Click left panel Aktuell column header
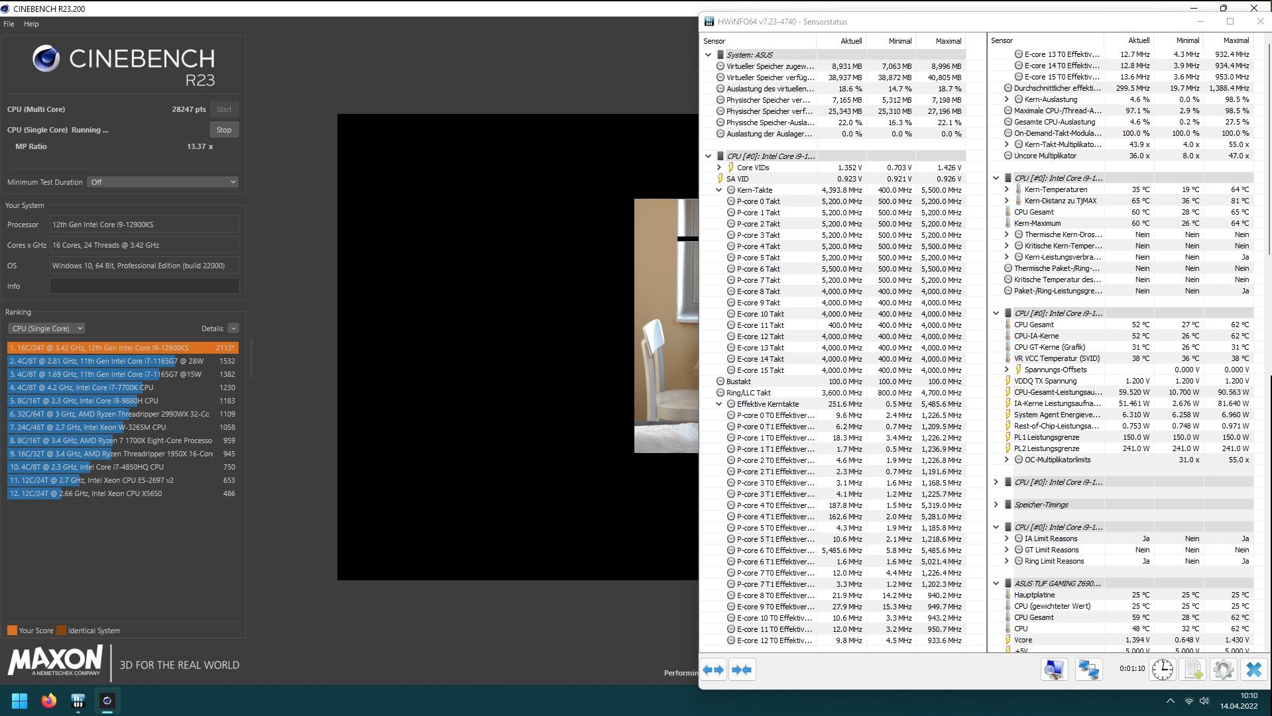 840,41
